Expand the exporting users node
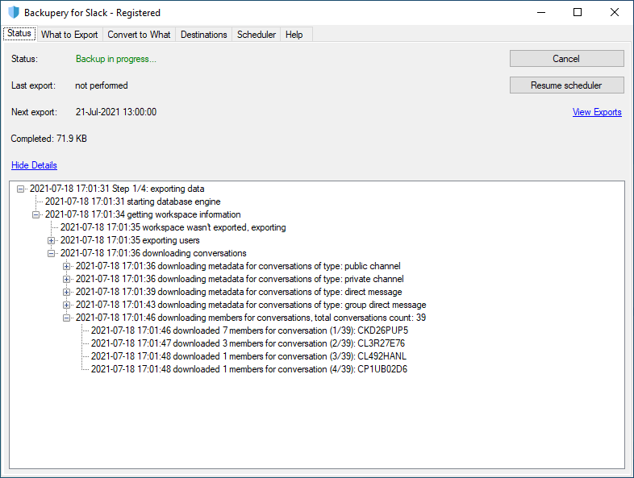Viewport: 634px width, 478px height. pos(52,240)
